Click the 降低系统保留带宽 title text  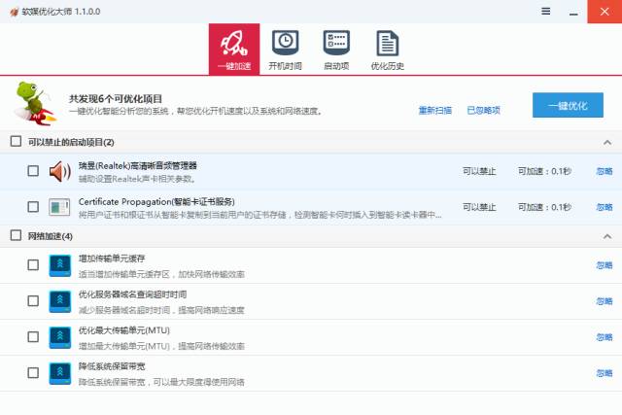click(x=112, y=366)
